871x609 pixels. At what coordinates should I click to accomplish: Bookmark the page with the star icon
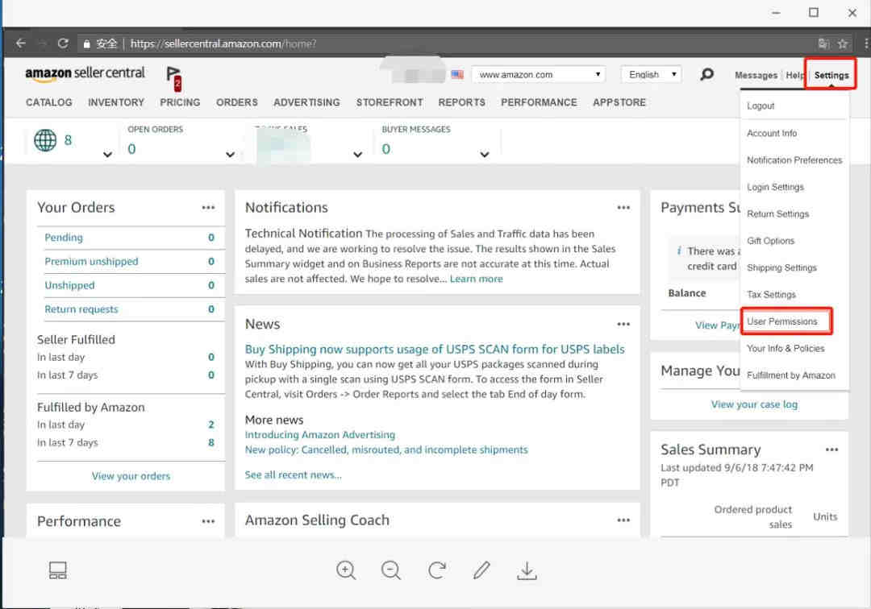[843, 43]
